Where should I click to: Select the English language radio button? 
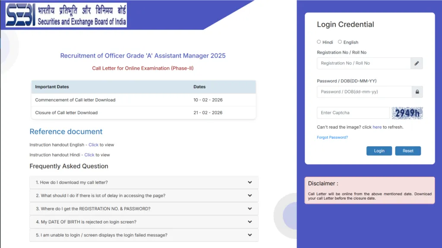(340, 42)
